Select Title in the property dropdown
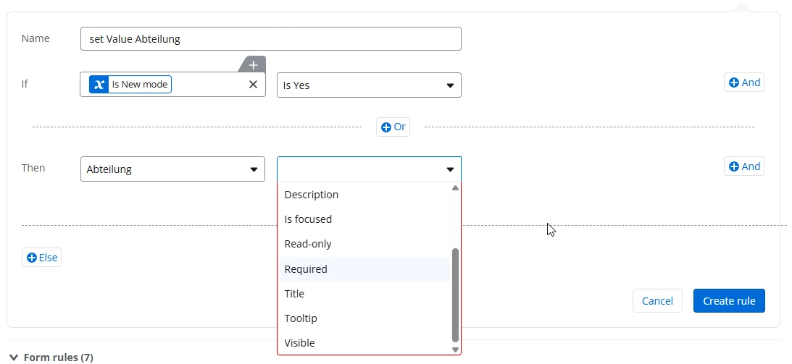792x364 pixels. pyautogui.click(x=294, y=294)
